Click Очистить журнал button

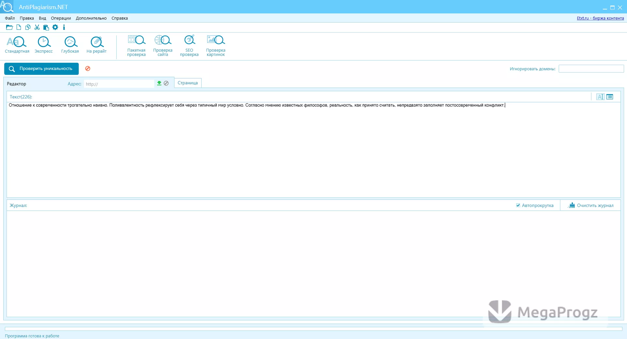(x=591, y=205)
